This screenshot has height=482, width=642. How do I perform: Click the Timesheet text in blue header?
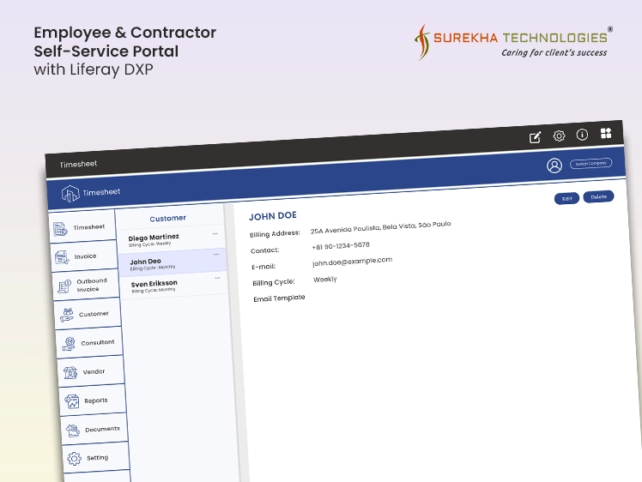(101, 192)
